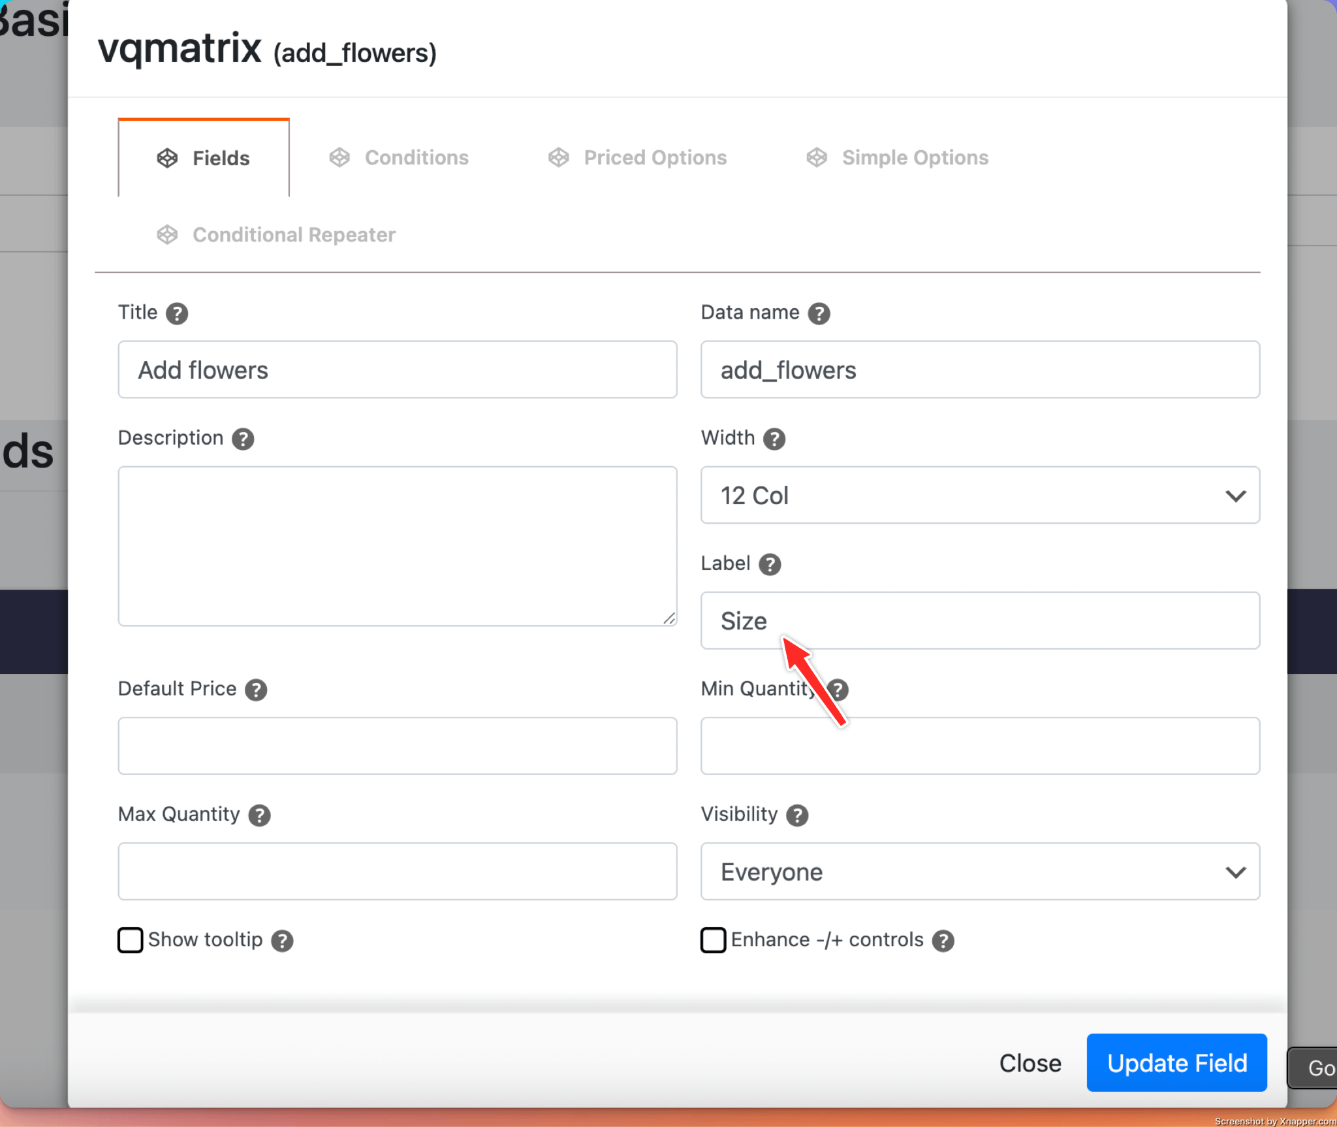Focus the Description text area
This screenshot has width=1337, height=1127.
pyautogui.click(x=397, y=546)
